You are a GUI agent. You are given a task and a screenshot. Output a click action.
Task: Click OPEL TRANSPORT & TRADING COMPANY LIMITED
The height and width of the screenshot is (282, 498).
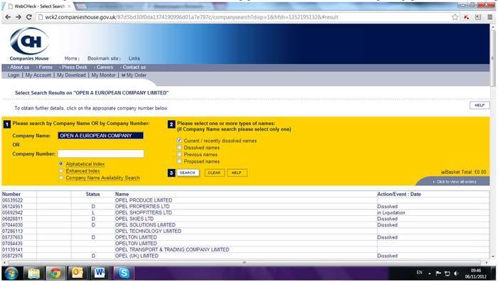(172, 249)
